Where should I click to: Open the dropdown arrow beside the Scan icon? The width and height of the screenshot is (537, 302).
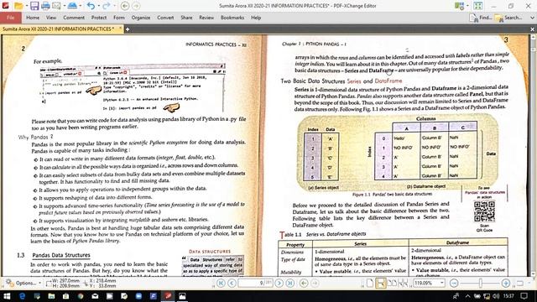point(81,6)
